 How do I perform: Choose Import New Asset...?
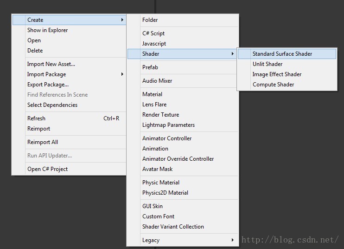tap(70, 64)
